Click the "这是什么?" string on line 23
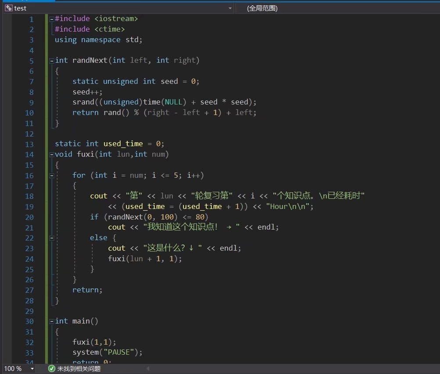This screenshot has width=440, height=374. pos(172,248)
